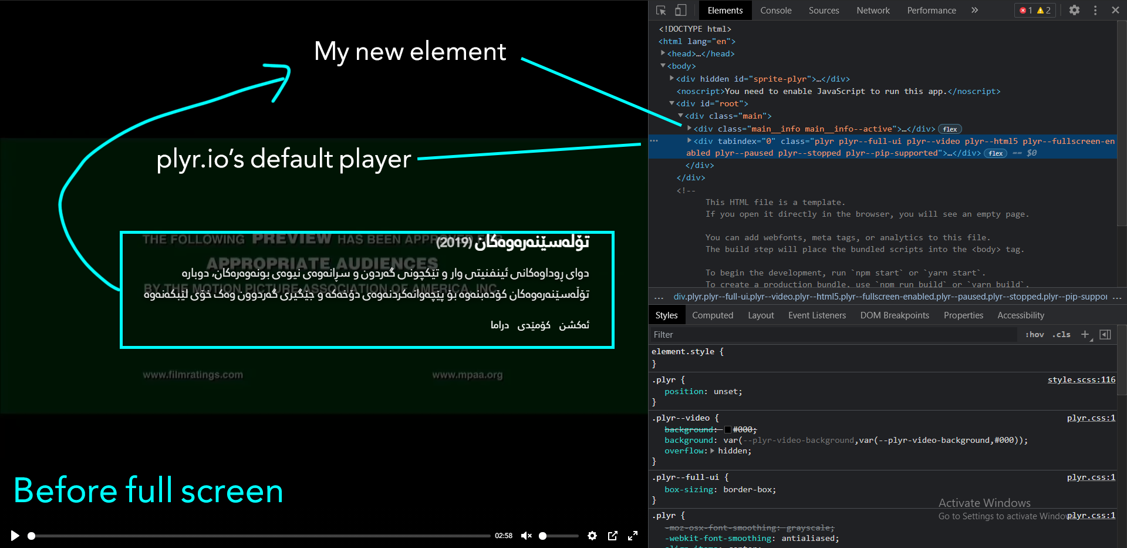Edit box-sizing: border-box declaration
Screen dimensions: 1127x548
pos(720,489)
